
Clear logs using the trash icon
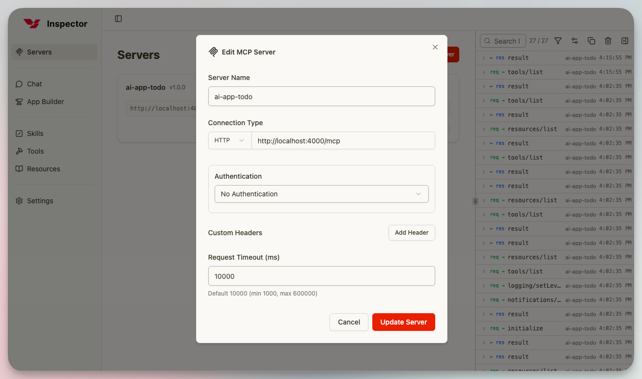click(608, 41)
